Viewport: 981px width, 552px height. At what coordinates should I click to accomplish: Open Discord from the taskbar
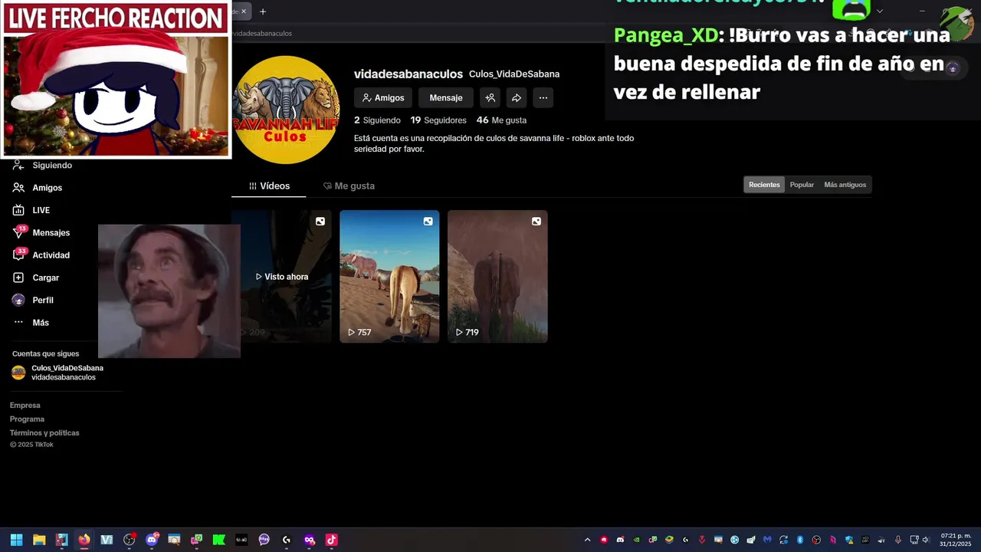pos(152,540)
